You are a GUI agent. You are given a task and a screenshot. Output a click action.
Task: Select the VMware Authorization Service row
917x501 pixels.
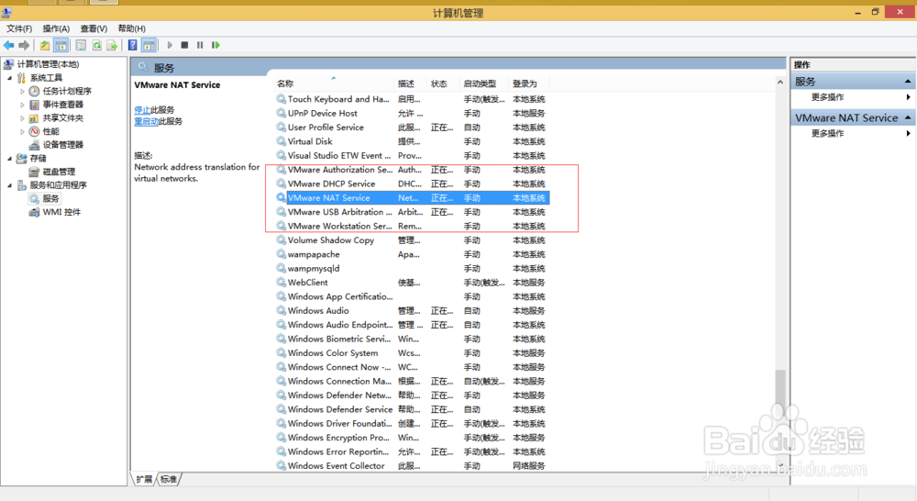[x=412, y=170]
